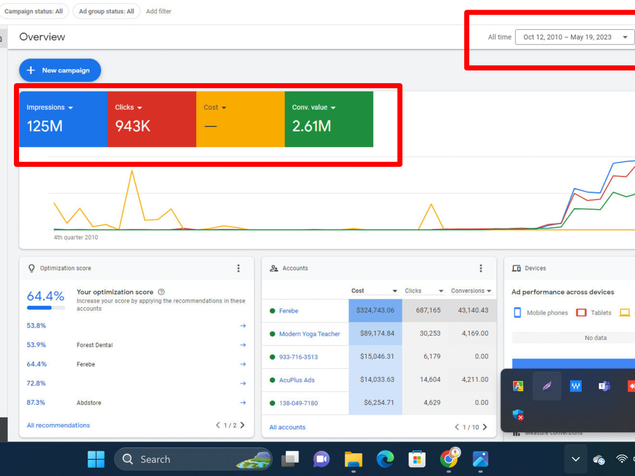Open Task View on taskbar
The height and width of the screenshot is (476, 635).
(x=290, y=459)
